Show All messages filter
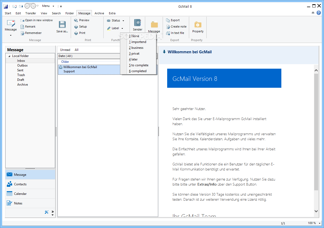The height and width of the screenshot is (228, 324). pos(77,50)
